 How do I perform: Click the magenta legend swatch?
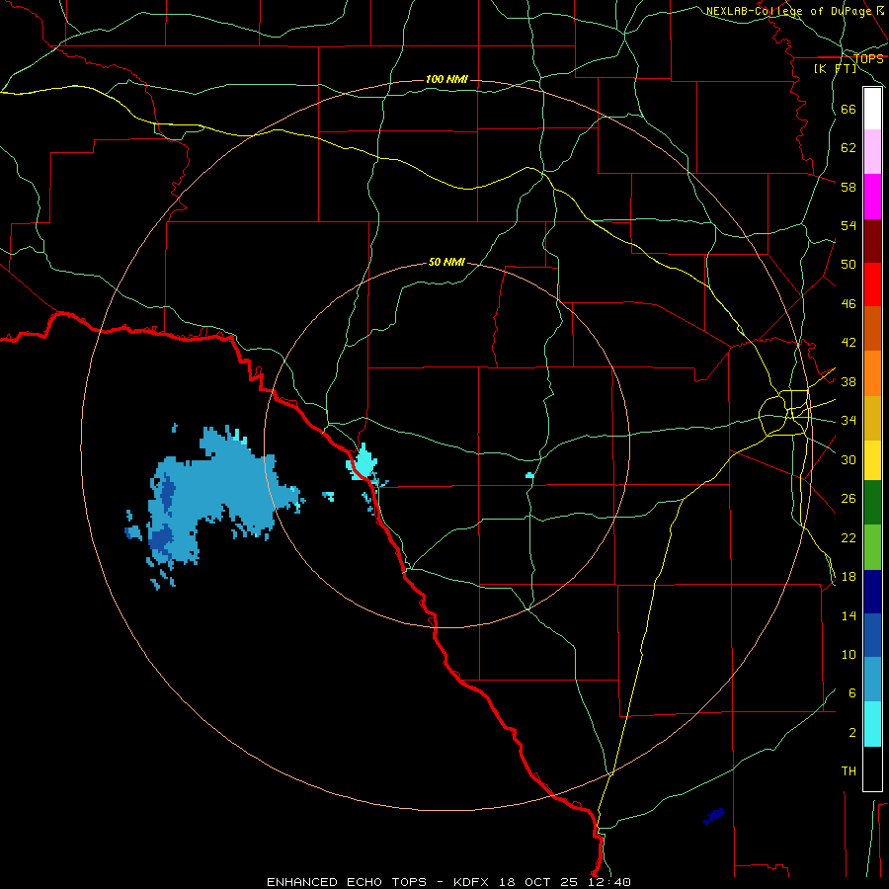click(x=872, y=197)
